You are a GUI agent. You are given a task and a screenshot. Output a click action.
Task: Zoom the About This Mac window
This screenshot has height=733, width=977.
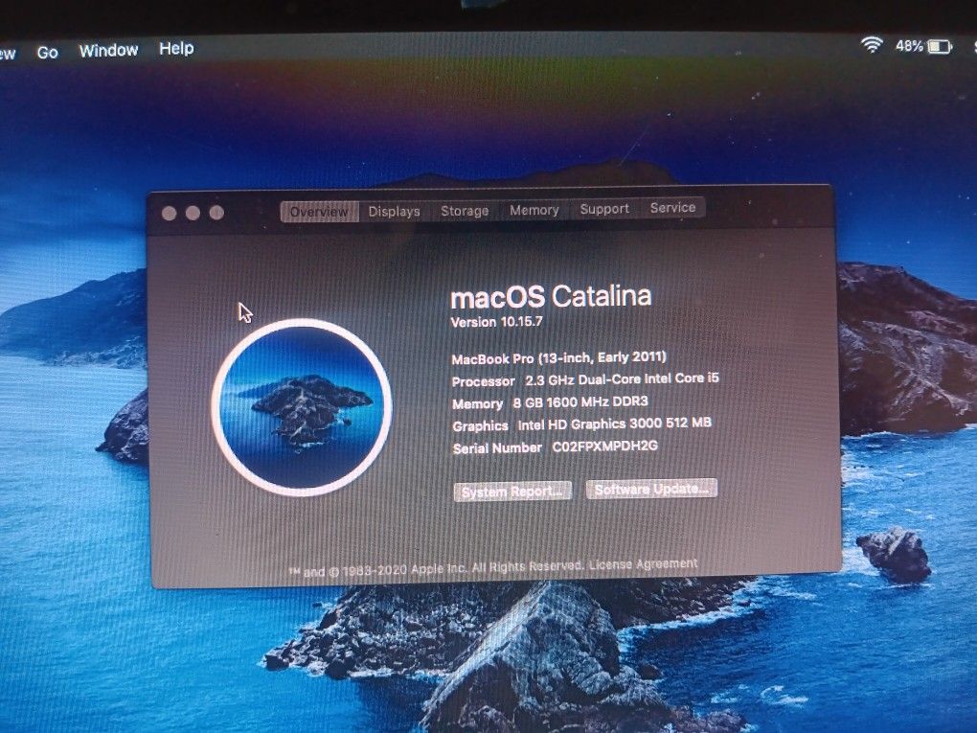click(216, 213)
